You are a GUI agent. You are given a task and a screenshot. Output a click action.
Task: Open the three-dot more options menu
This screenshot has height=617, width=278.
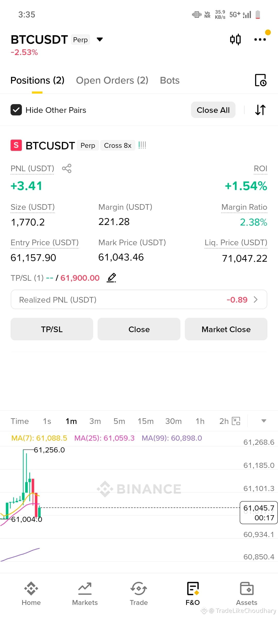(x=260, y=39)
